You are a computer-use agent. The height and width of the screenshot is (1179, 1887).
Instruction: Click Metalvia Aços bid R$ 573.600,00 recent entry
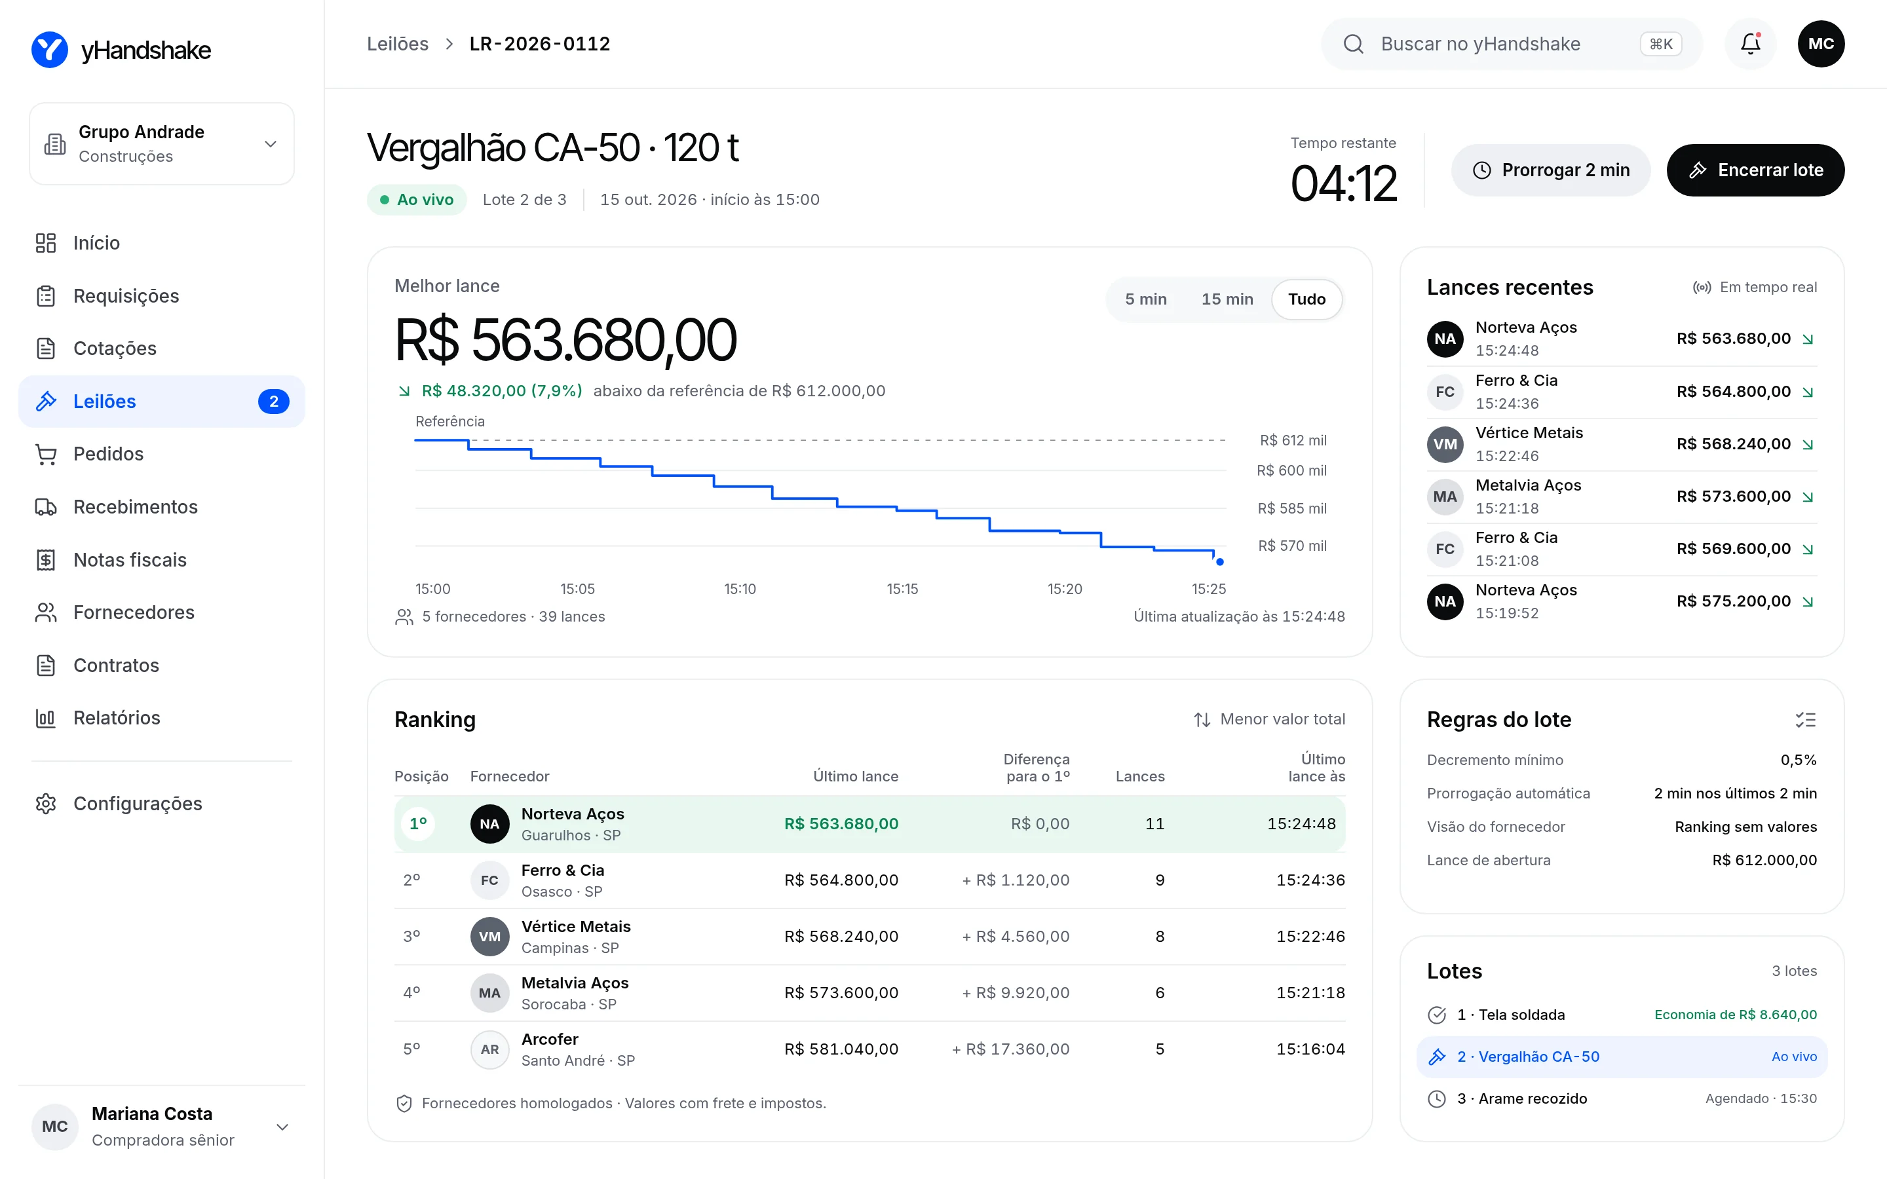tap(1622, 496)
